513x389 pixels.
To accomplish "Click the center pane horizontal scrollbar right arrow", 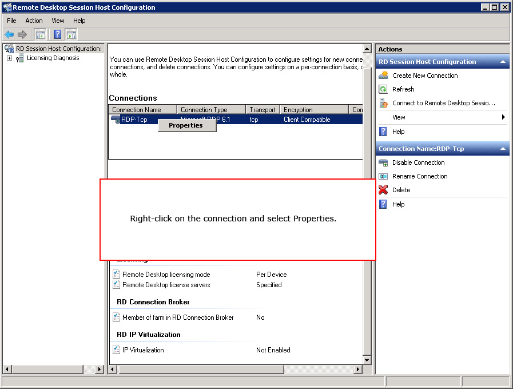I will tap(358, 370).
